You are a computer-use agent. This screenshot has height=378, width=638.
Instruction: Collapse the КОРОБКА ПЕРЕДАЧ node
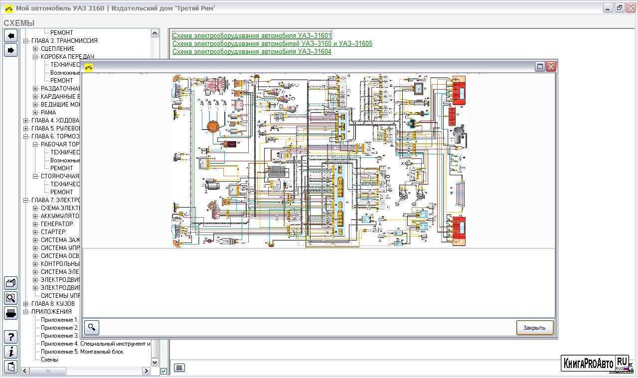coord(35,57)
